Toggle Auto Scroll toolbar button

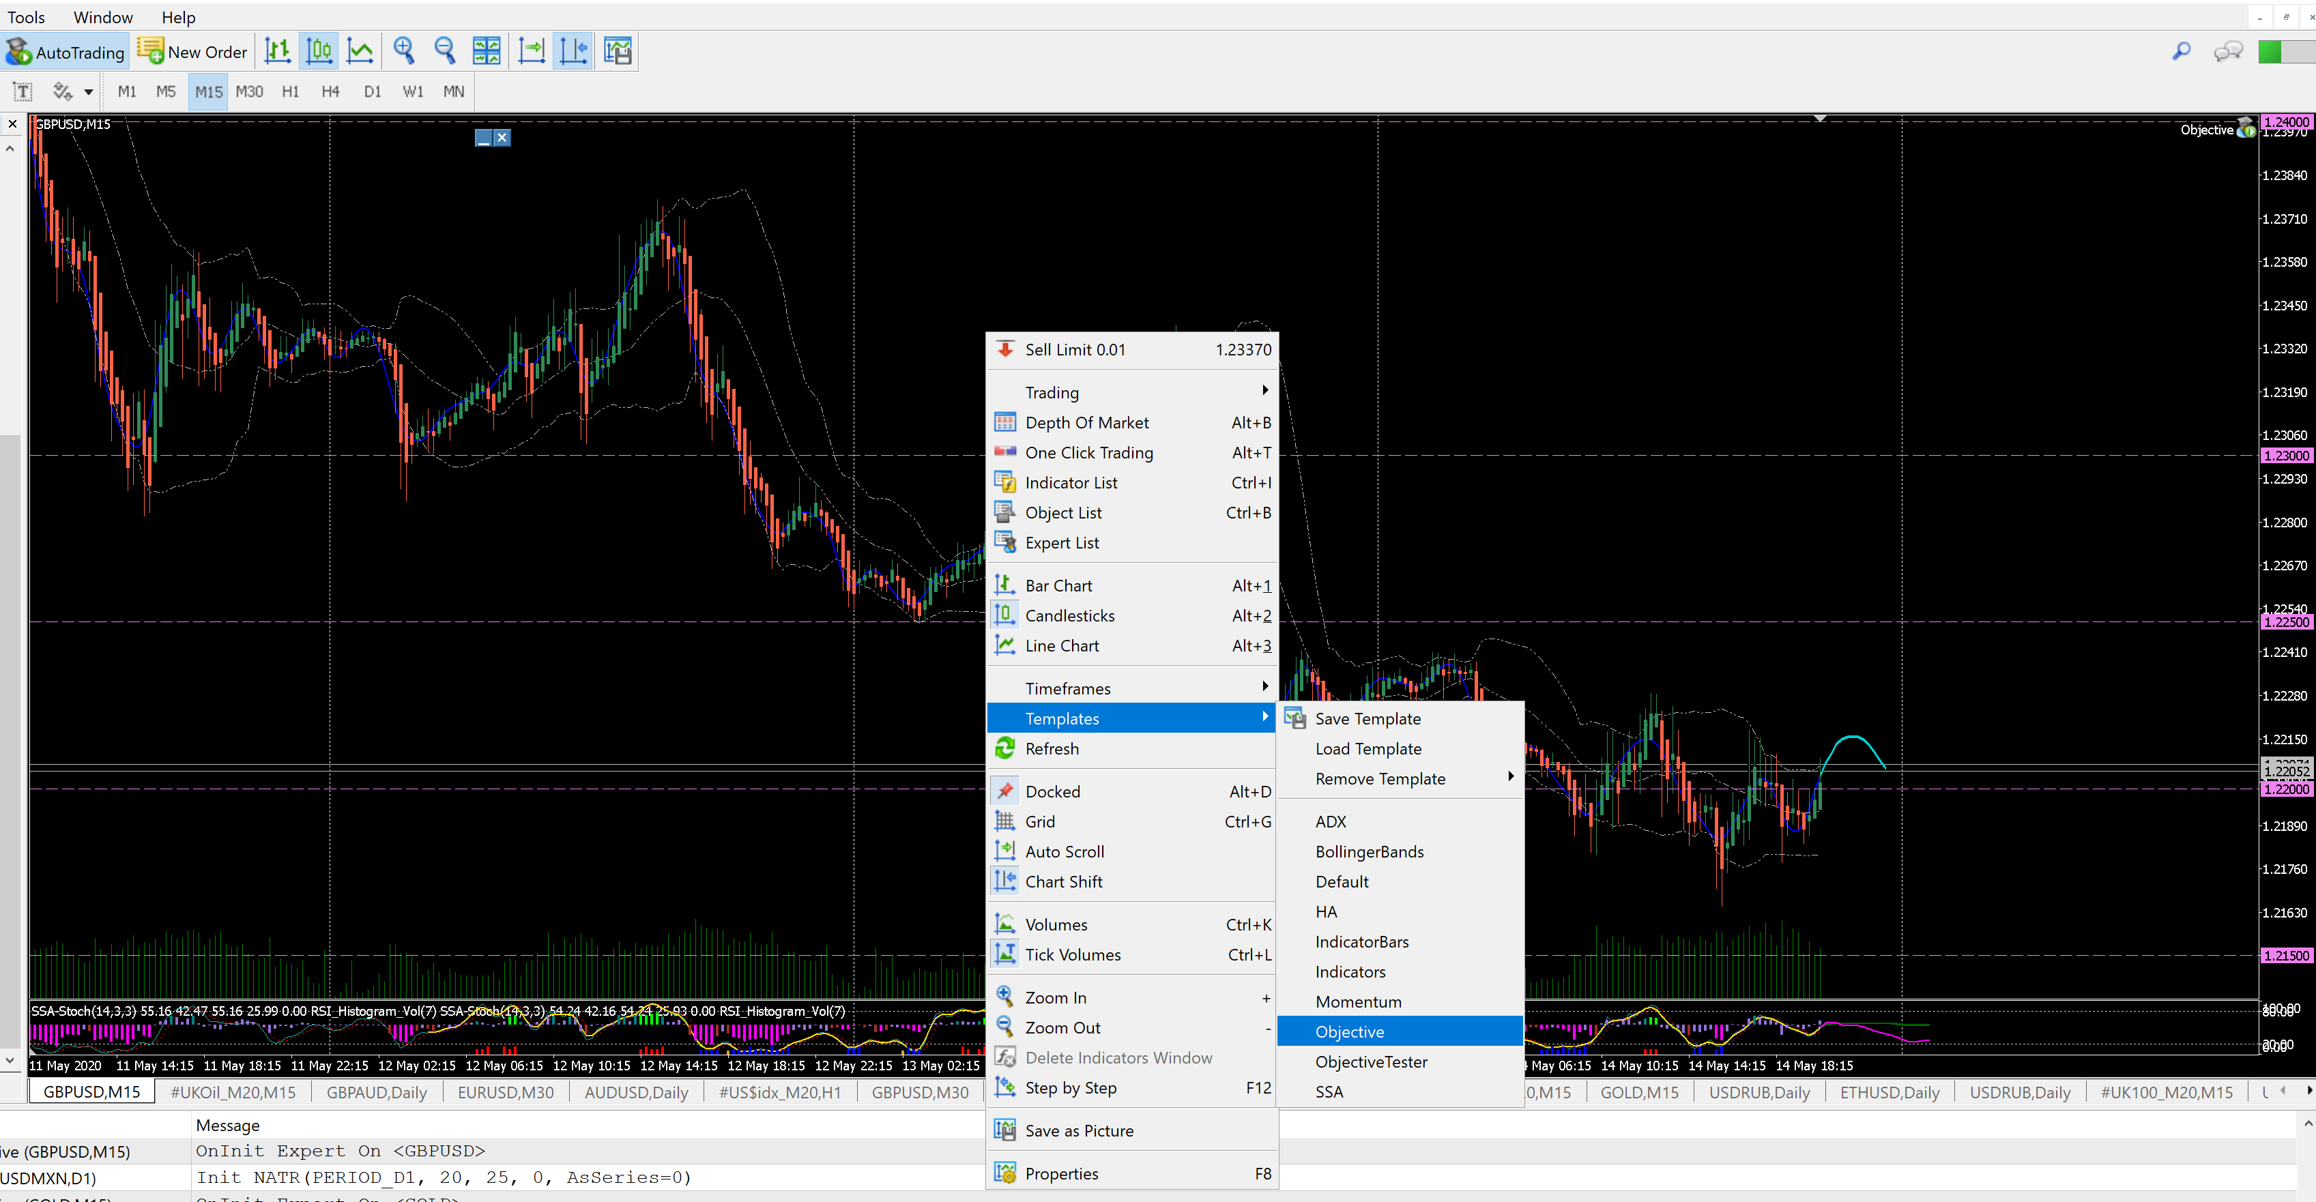[532, 51]
